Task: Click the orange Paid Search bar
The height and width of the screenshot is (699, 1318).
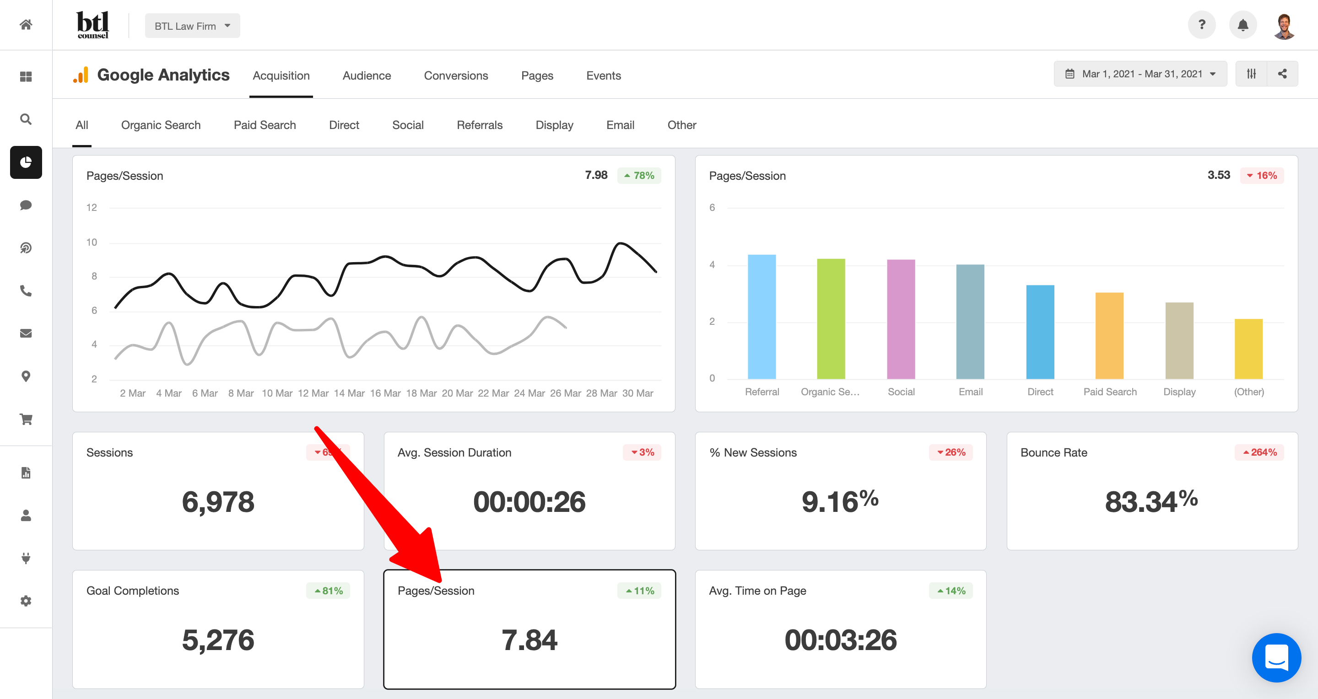Action: click(x=1109, y=336)
